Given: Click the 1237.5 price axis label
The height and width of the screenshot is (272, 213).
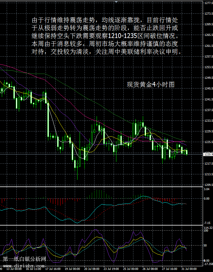Looking at the screenshot, I should (209, 110).
